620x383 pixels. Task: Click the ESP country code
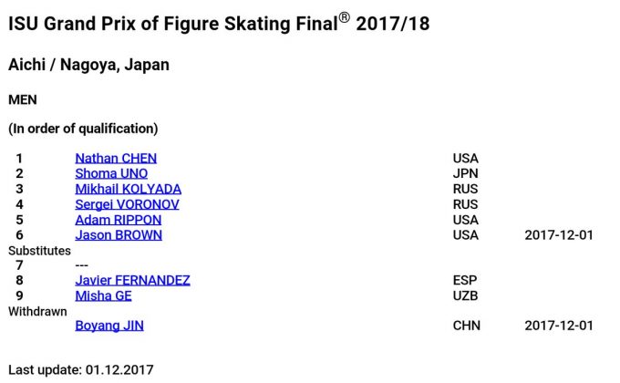coord(465,280)
